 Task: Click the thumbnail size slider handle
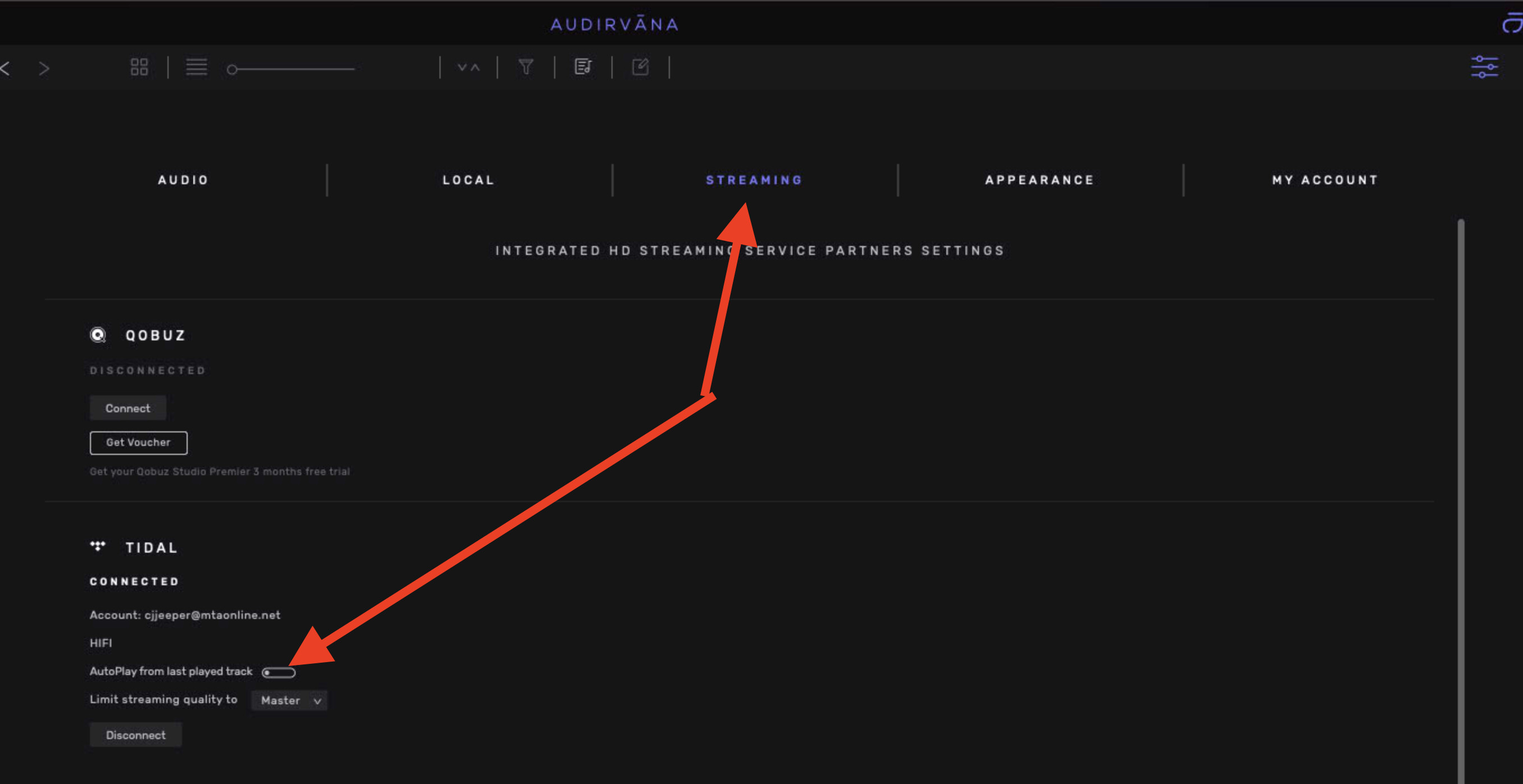click(x=232, y=70)
